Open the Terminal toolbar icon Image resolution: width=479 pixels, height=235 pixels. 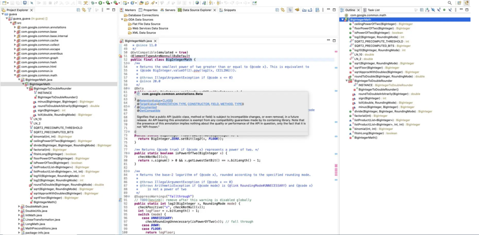25,3
